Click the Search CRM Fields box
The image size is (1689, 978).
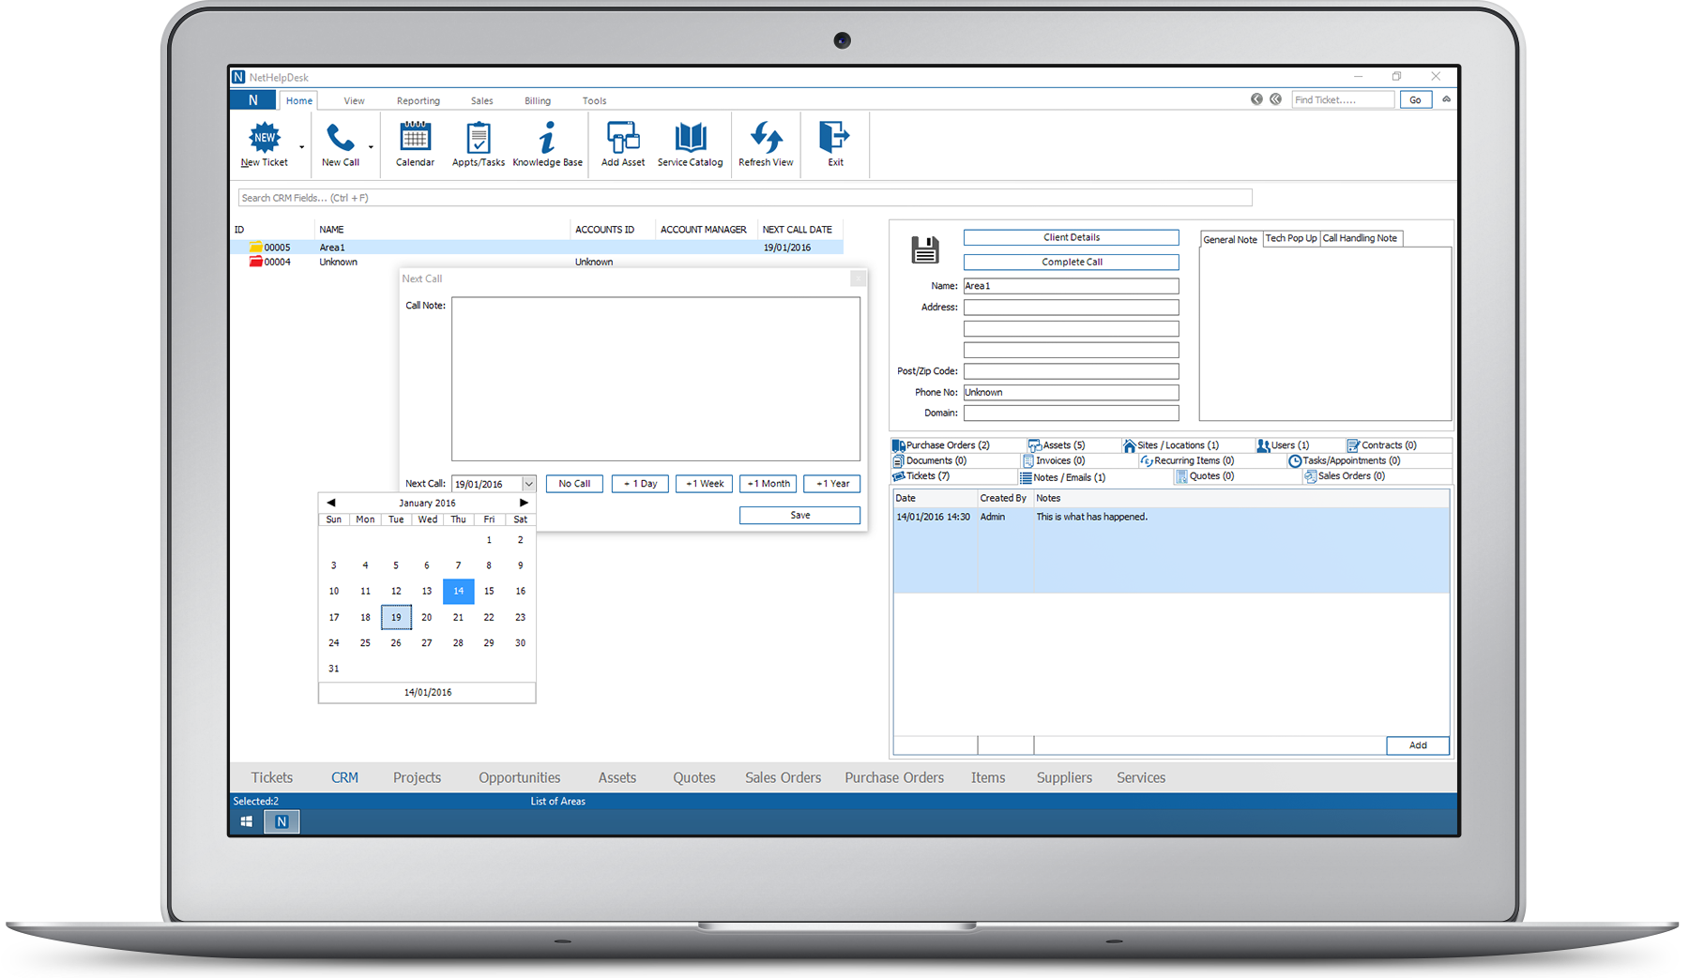tap(745, 198)
